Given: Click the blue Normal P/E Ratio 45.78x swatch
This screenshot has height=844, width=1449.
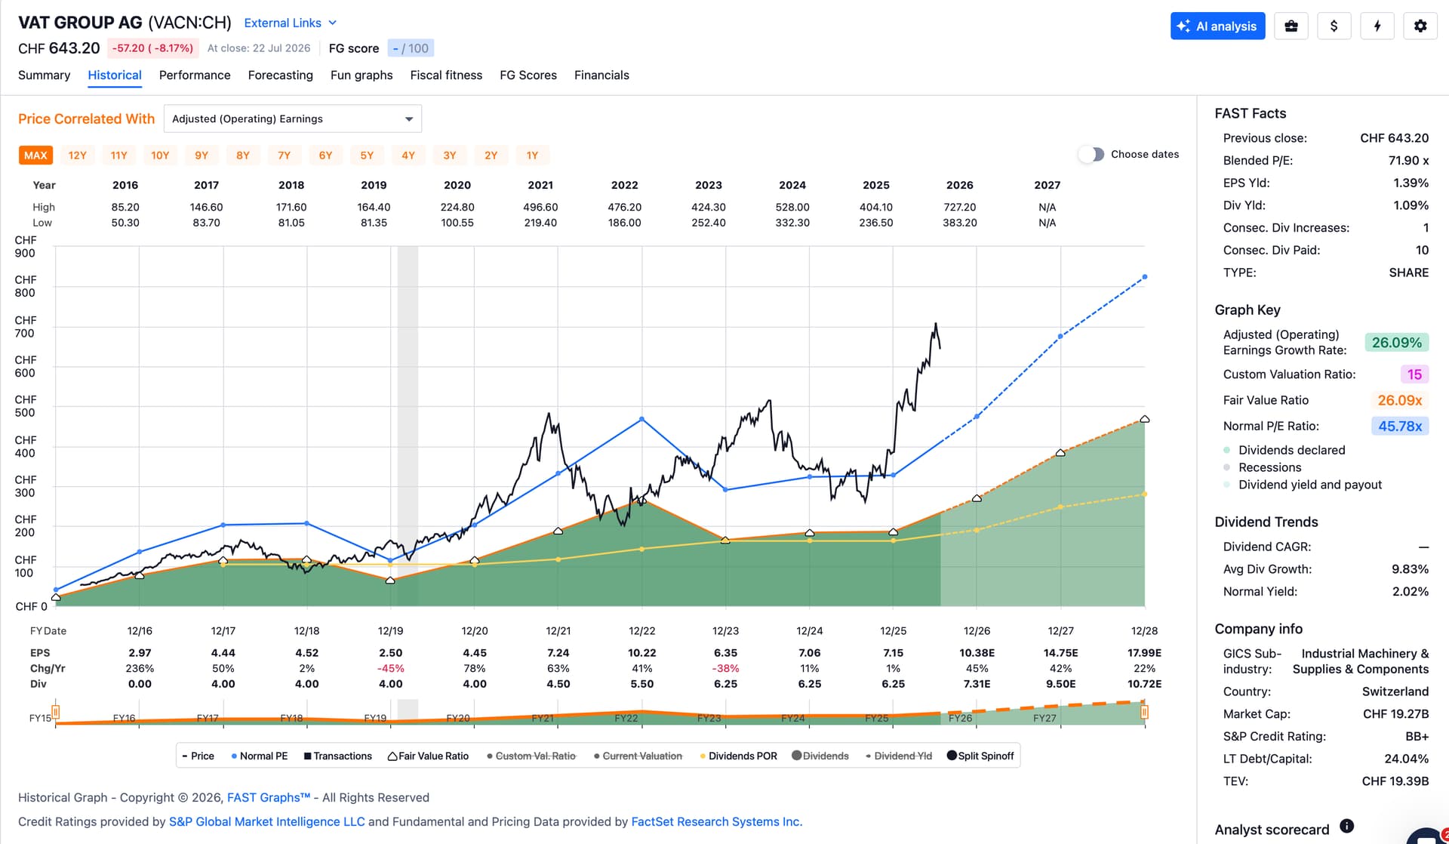Looking at the screenshot, I should (x=1400, y=427).
